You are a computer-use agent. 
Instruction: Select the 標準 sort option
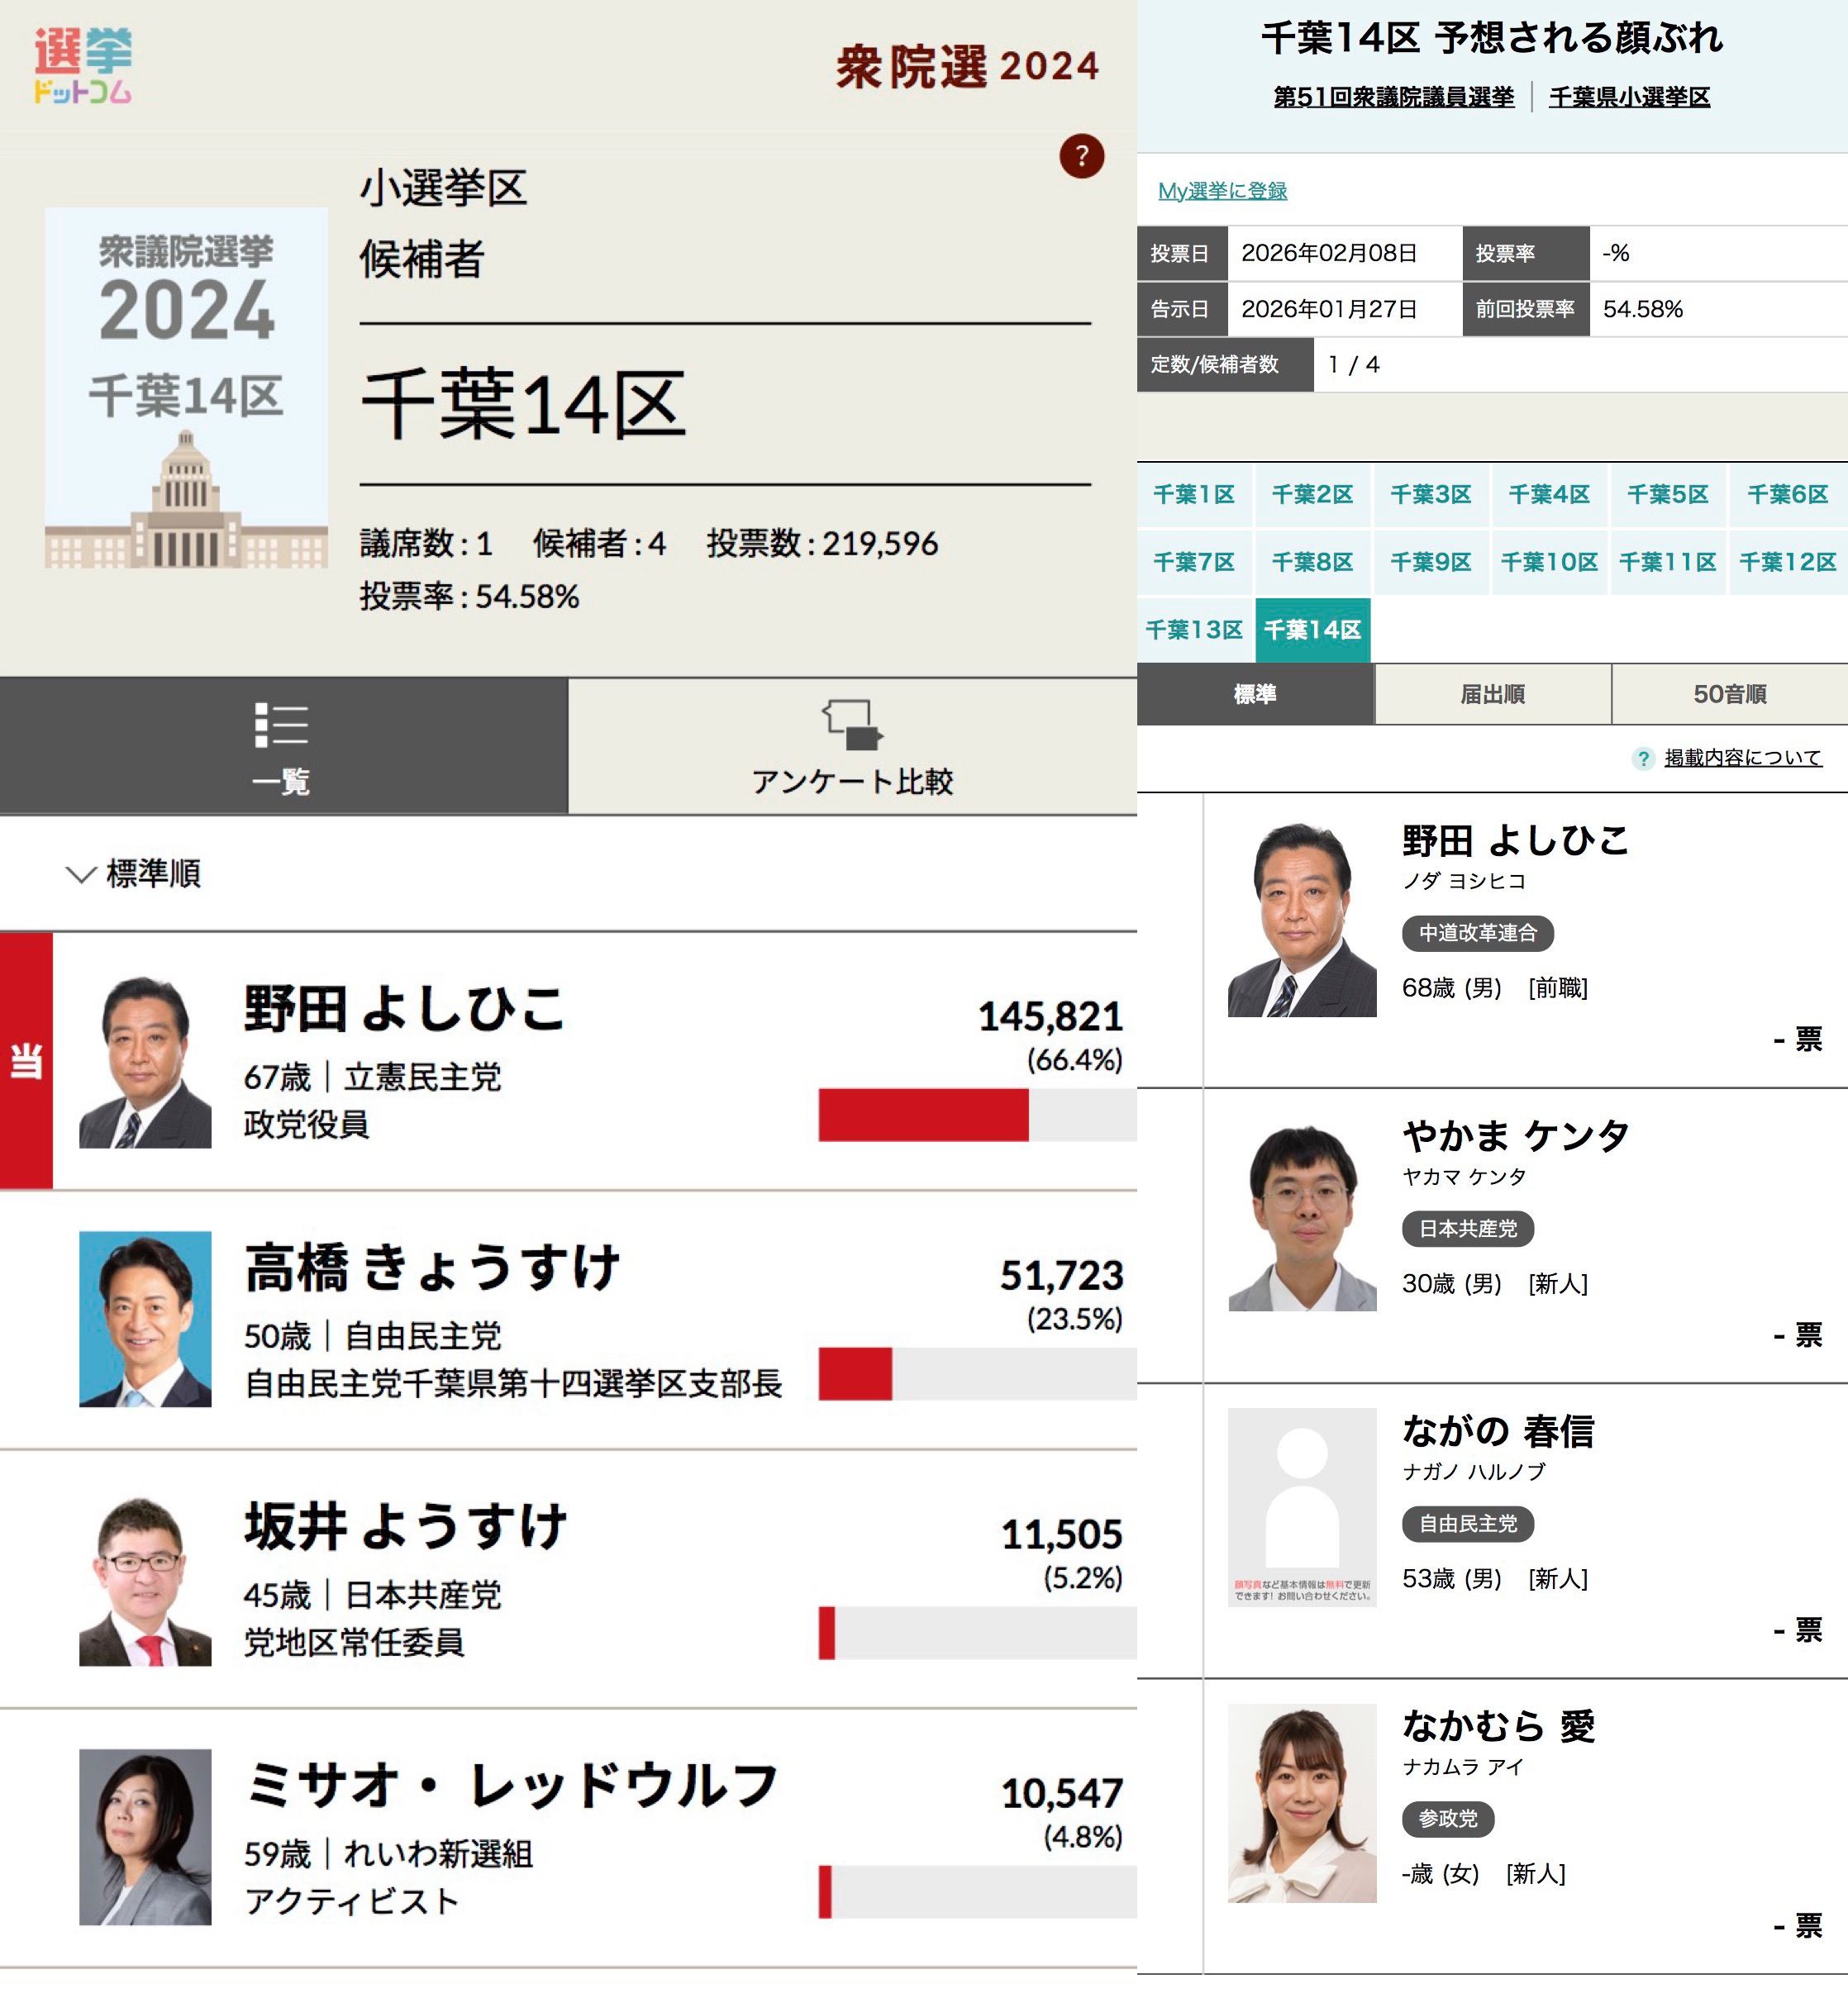(x=1254, y=694)
